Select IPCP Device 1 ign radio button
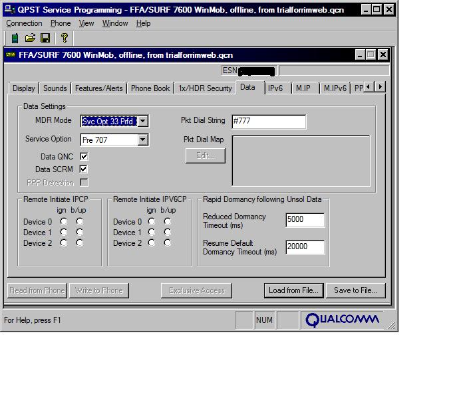 [64, 232]
